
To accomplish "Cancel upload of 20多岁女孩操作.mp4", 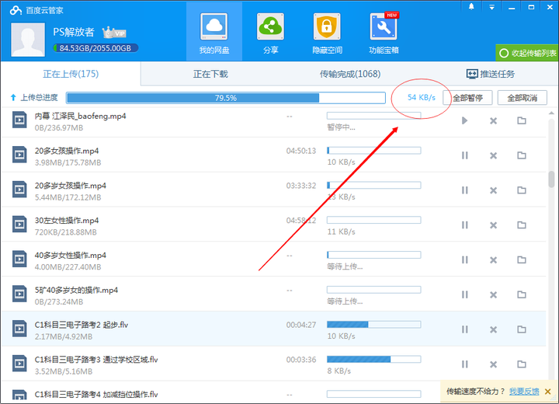I will click(493, 190).
